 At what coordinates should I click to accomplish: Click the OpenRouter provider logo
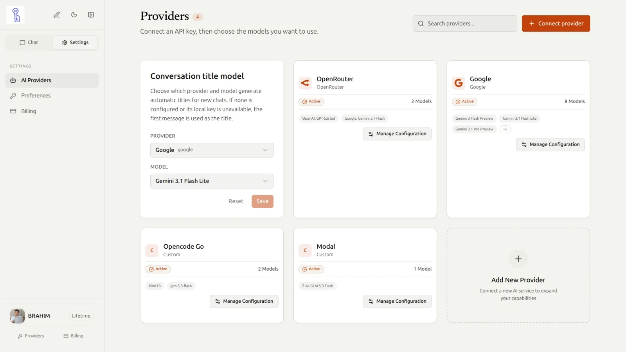click(x=305, y=83)
